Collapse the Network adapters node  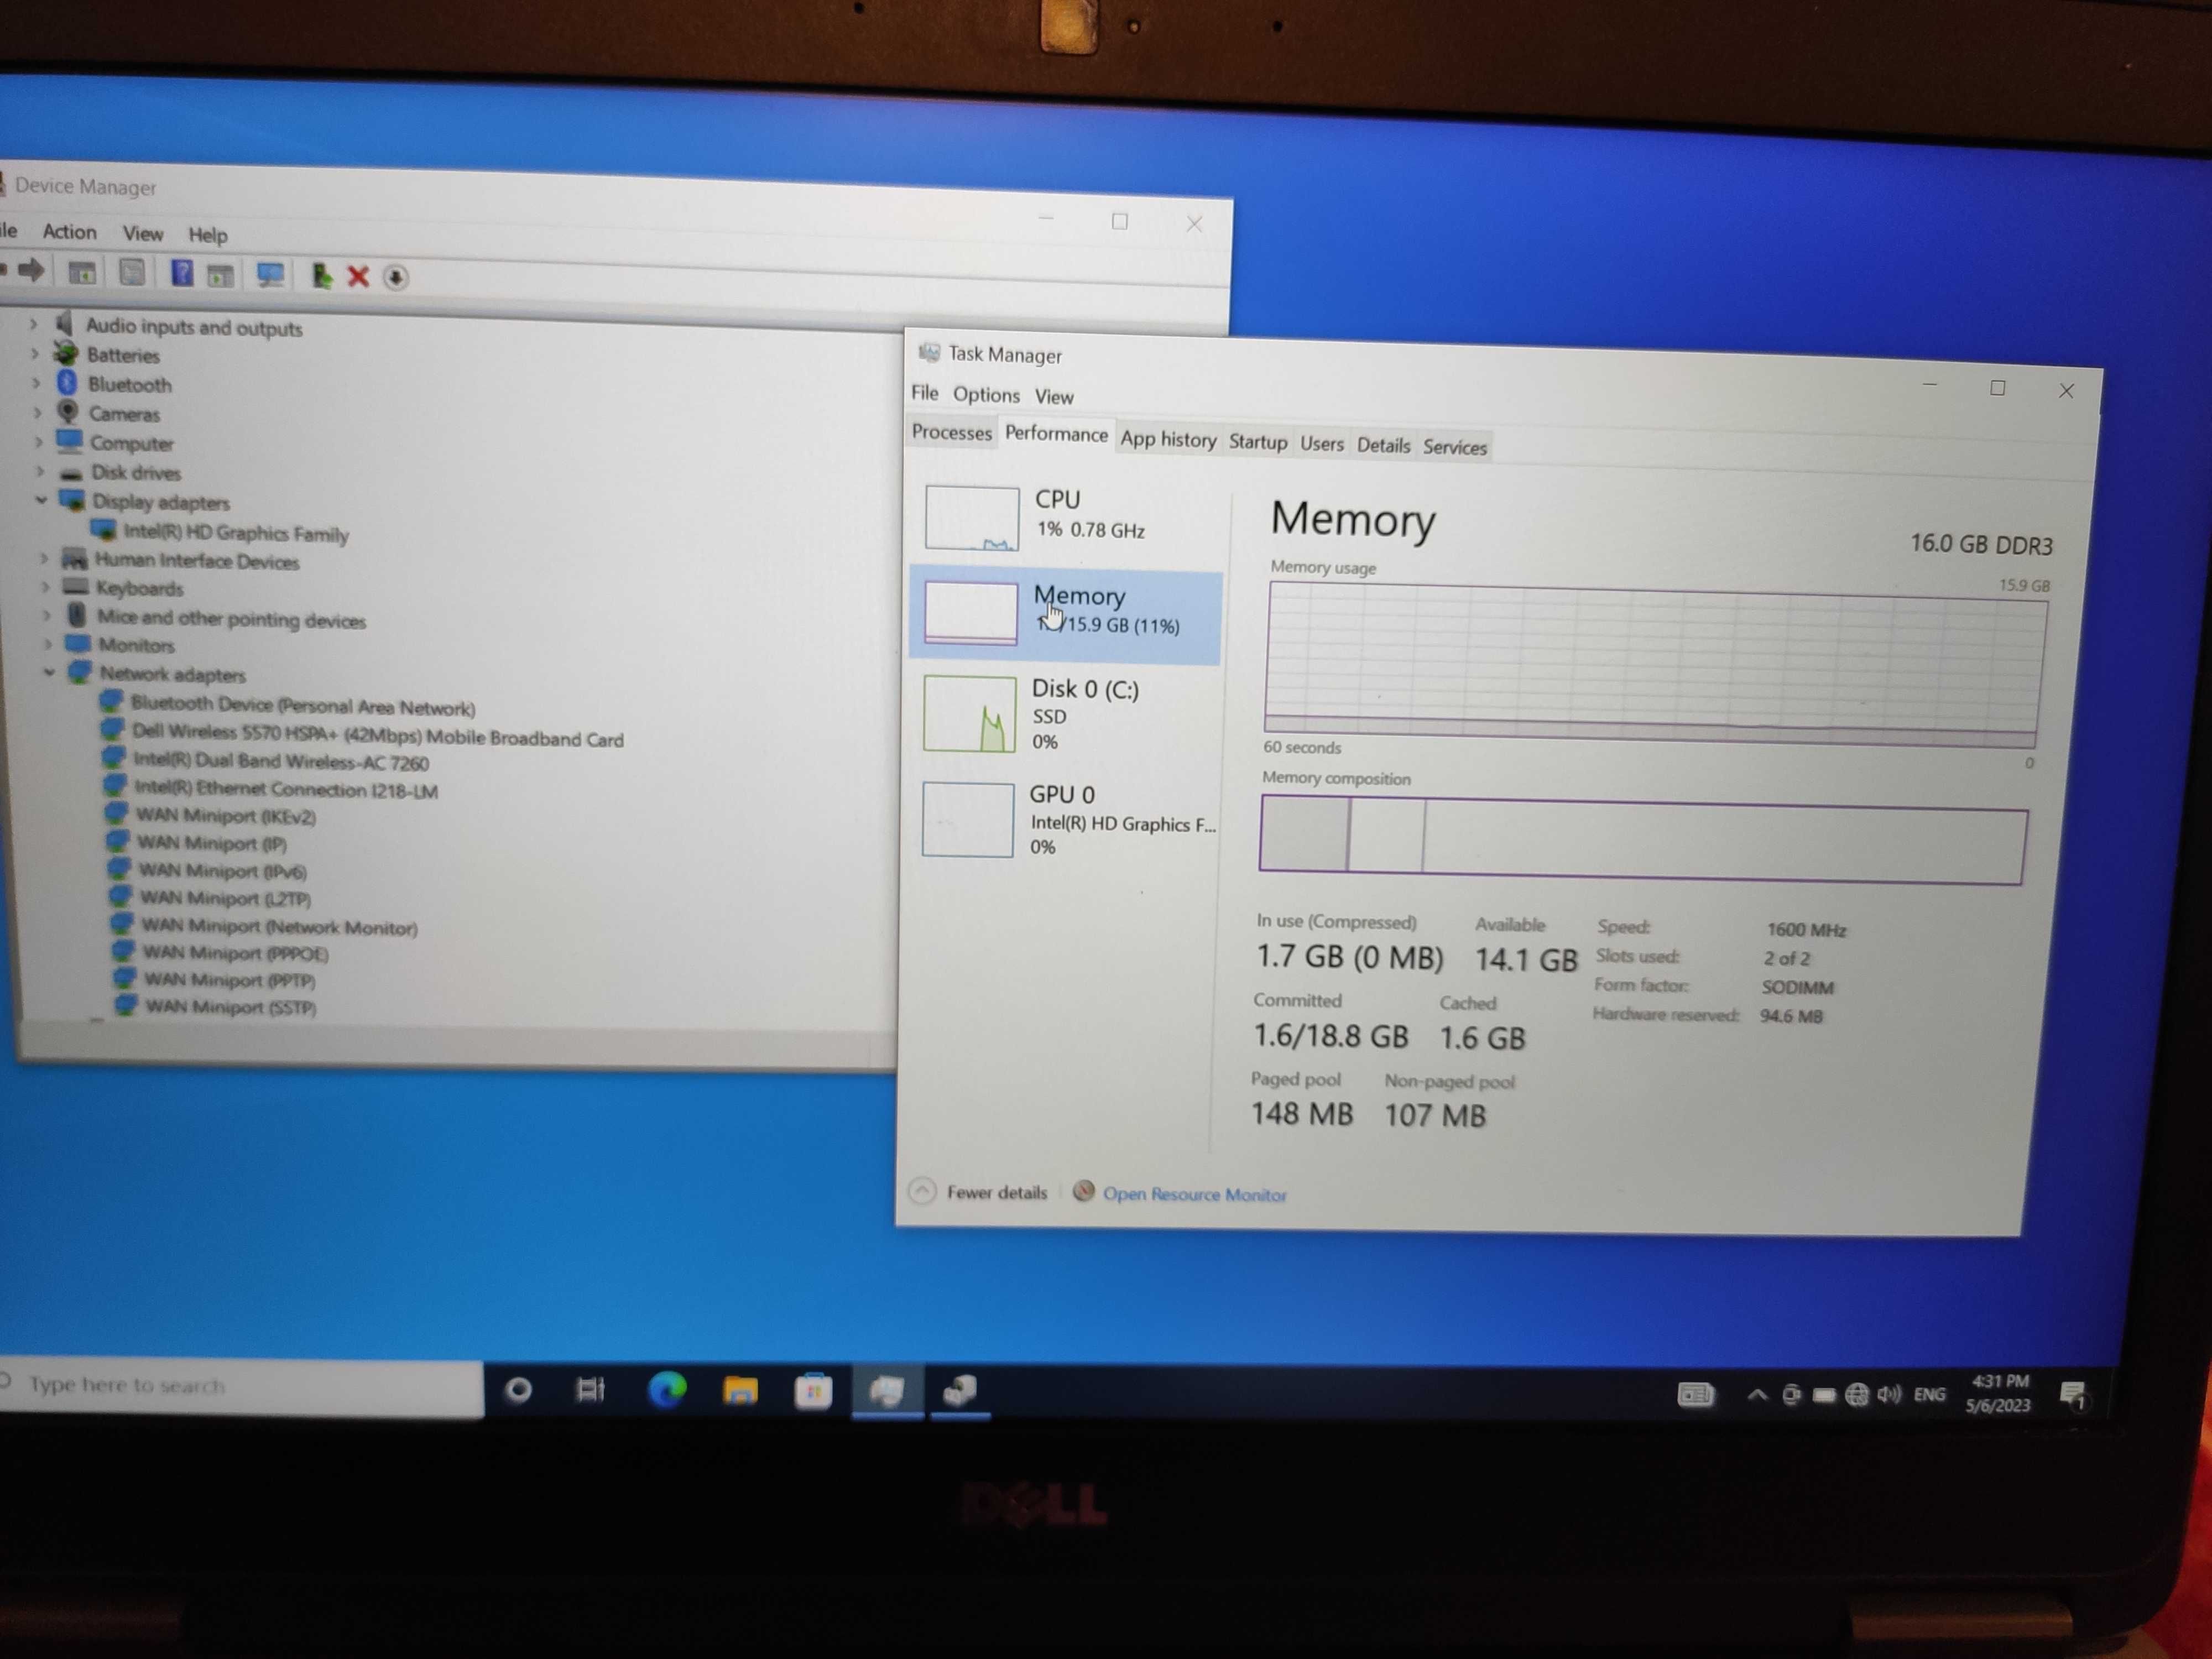[49, 673]
